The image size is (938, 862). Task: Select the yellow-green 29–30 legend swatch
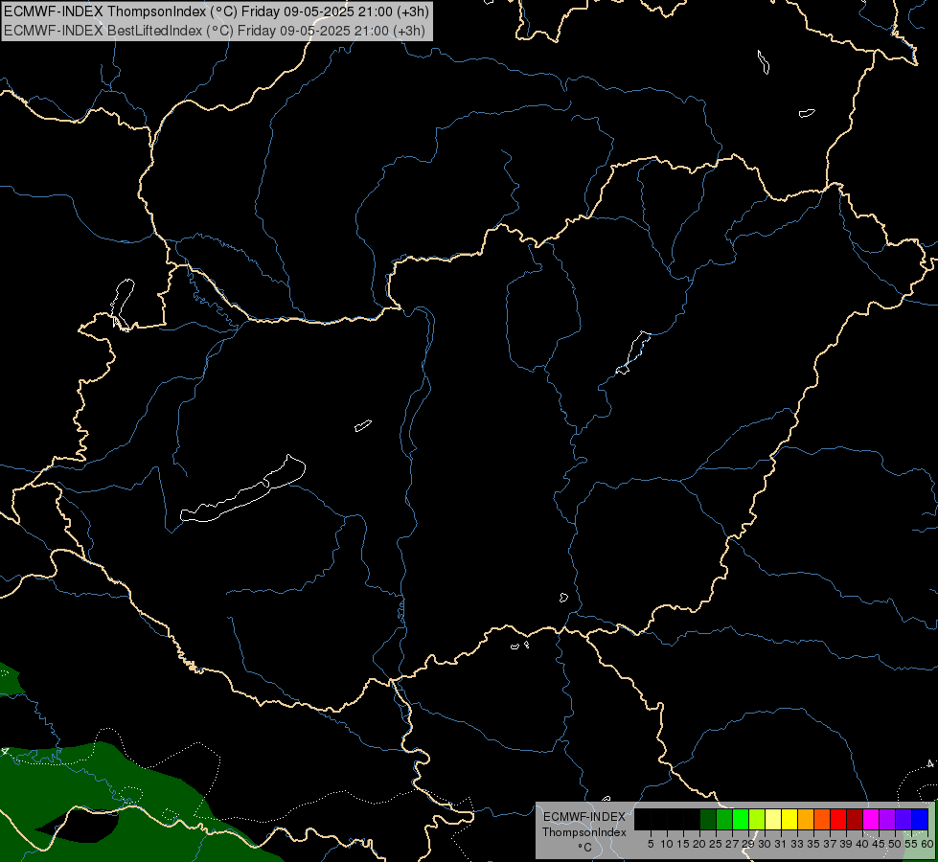pyautogui.click(x=757, y=819)
